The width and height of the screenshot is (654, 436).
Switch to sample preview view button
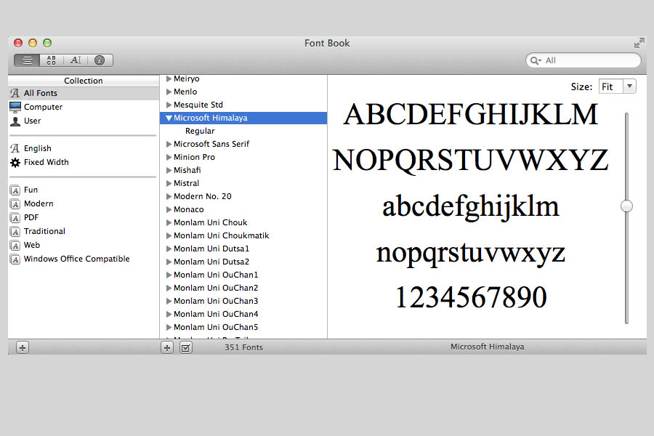(x=27, y=60)
